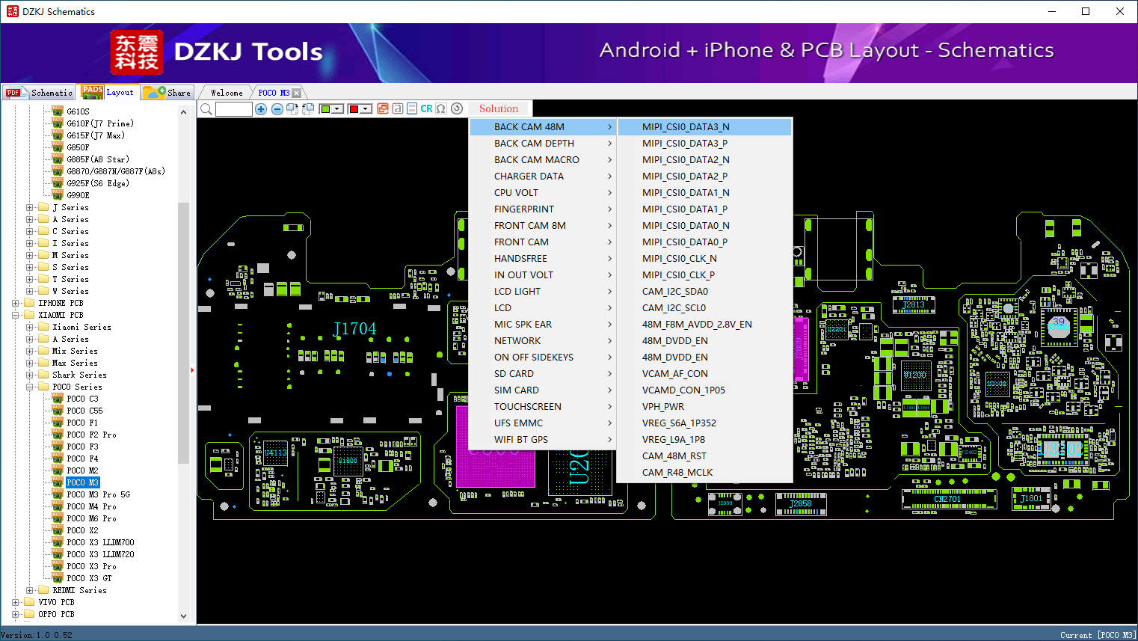Viewport: 1138px width, 641px height.
Task: Focus the component search input box
Action: (x=234, y=109)
